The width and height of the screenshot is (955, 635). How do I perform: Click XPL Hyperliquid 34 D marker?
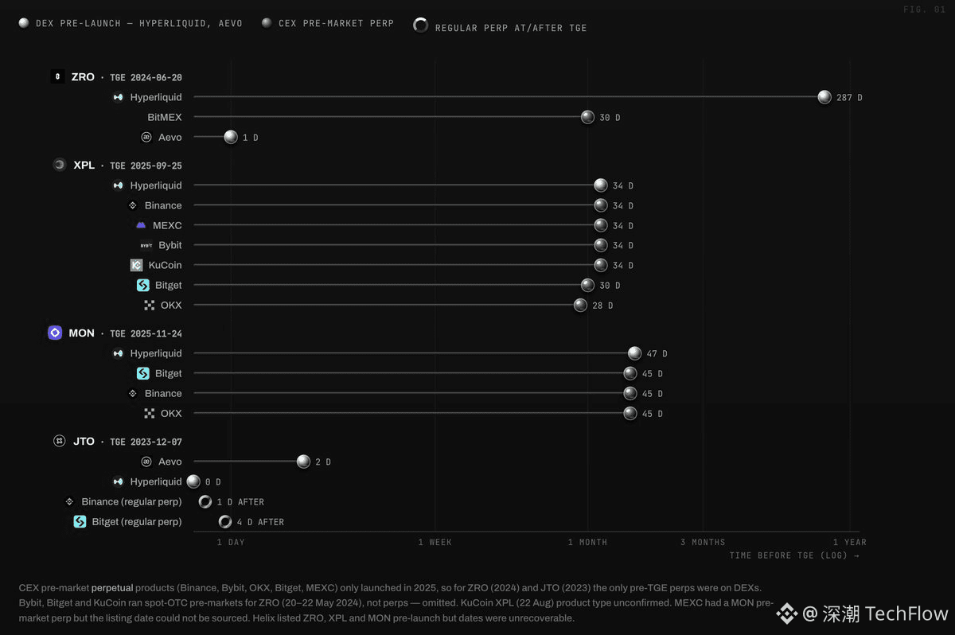tap(601, 185)
